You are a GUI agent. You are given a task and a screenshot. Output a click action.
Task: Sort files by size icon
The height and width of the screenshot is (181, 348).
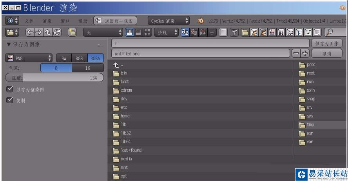pos(212,32)
